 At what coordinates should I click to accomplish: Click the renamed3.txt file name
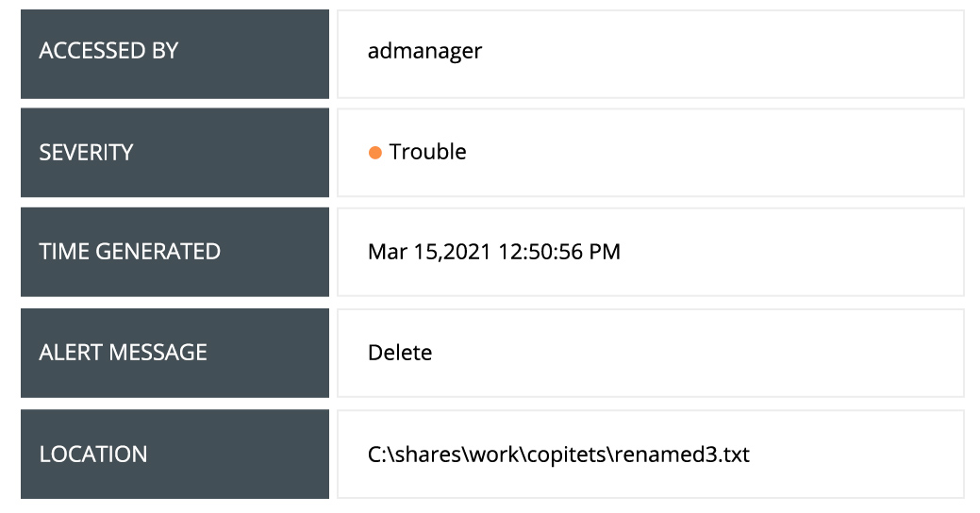(681, 455)
